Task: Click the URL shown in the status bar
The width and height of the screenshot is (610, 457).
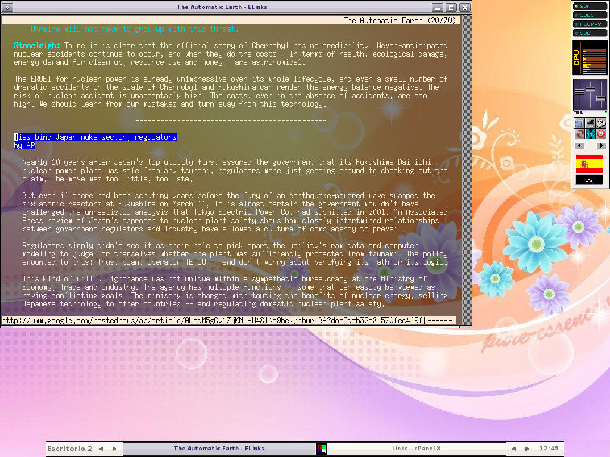Action: tap(212, 321)
